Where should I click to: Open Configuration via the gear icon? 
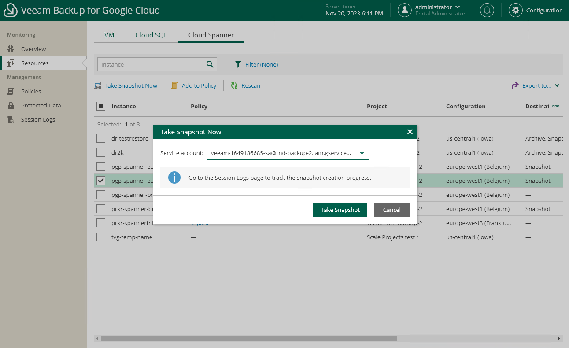(515, 10)
